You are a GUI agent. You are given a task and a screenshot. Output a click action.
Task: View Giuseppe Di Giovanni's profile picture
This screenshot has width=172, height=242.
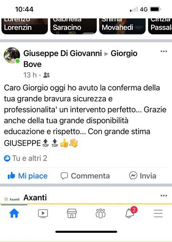(12, 55)
